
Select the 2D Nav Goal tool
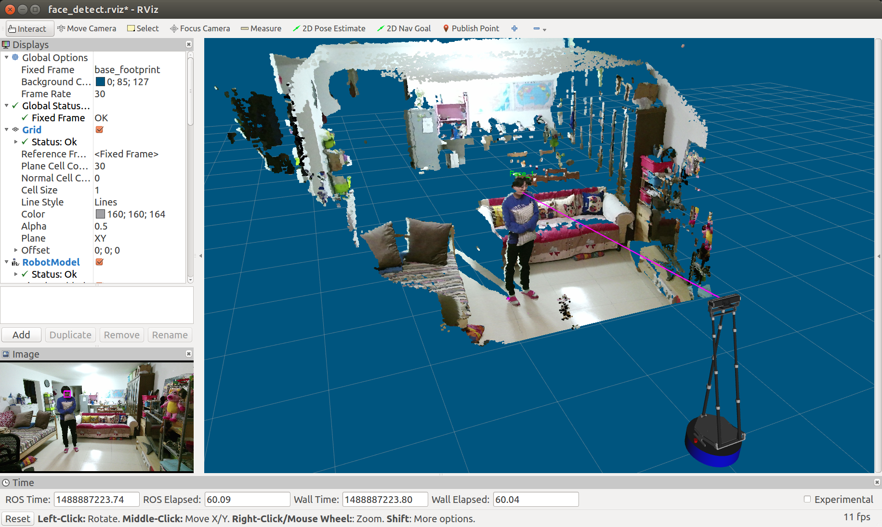pyautogui.click(x=404, y=28)
